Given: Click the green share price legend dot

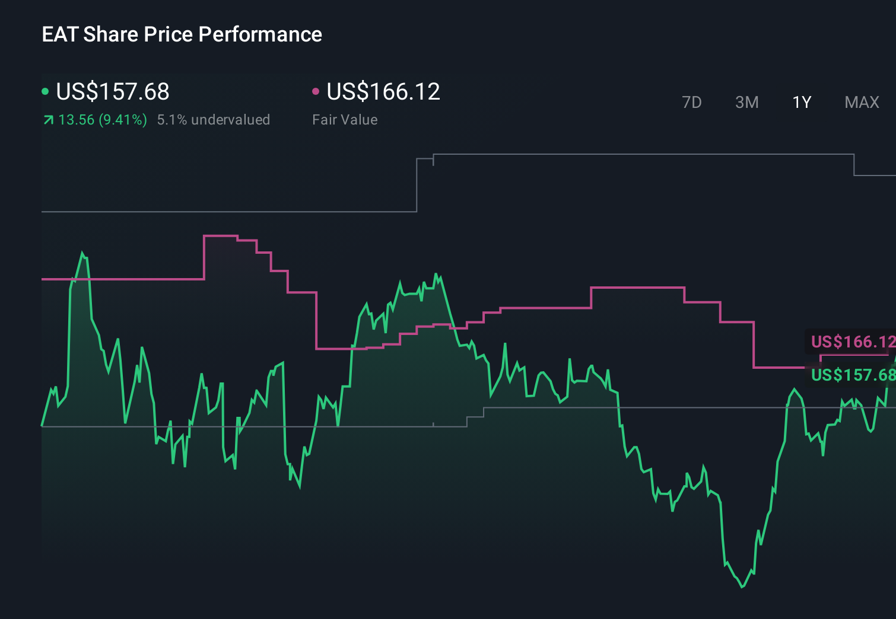Looking at the screenshot, I should 45,91.
